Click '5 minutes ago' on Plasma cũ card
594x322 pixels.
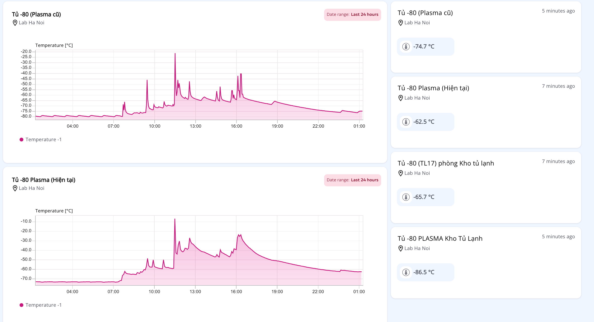[x=558, y=11]
